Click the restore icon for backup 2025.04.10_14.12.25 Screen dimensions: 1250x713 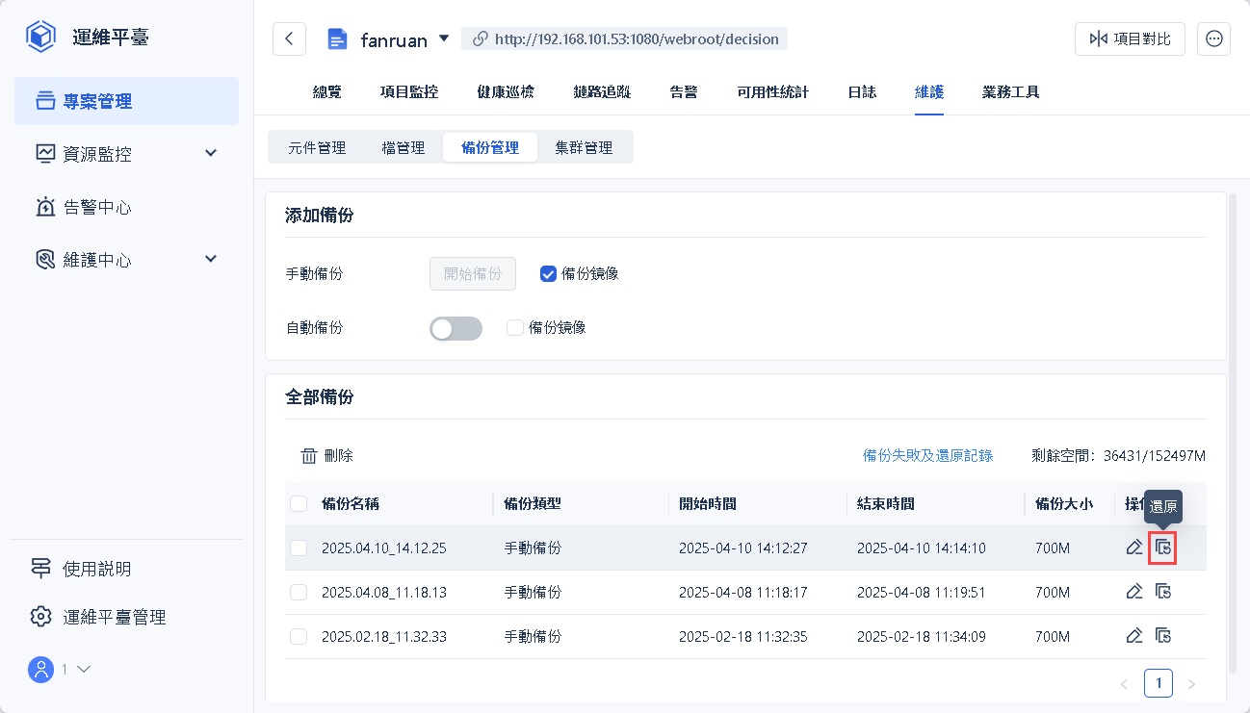tap(1162, 547)
